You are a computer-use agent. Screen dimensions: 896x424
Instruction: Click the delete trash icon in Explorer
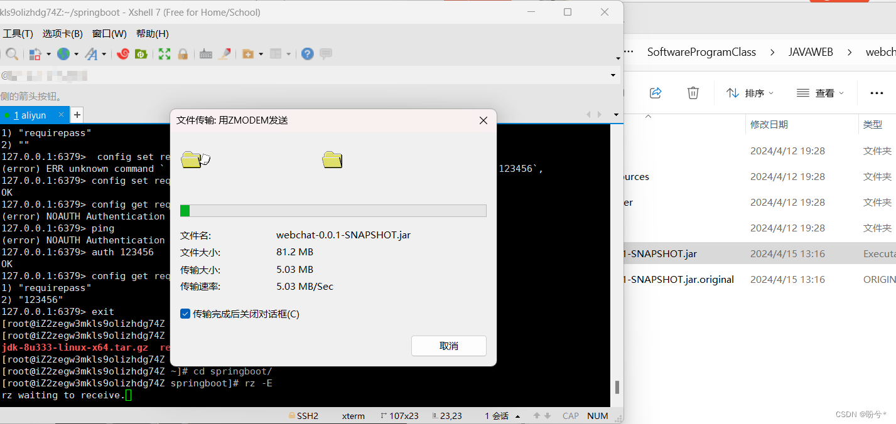tap(693, 93)
